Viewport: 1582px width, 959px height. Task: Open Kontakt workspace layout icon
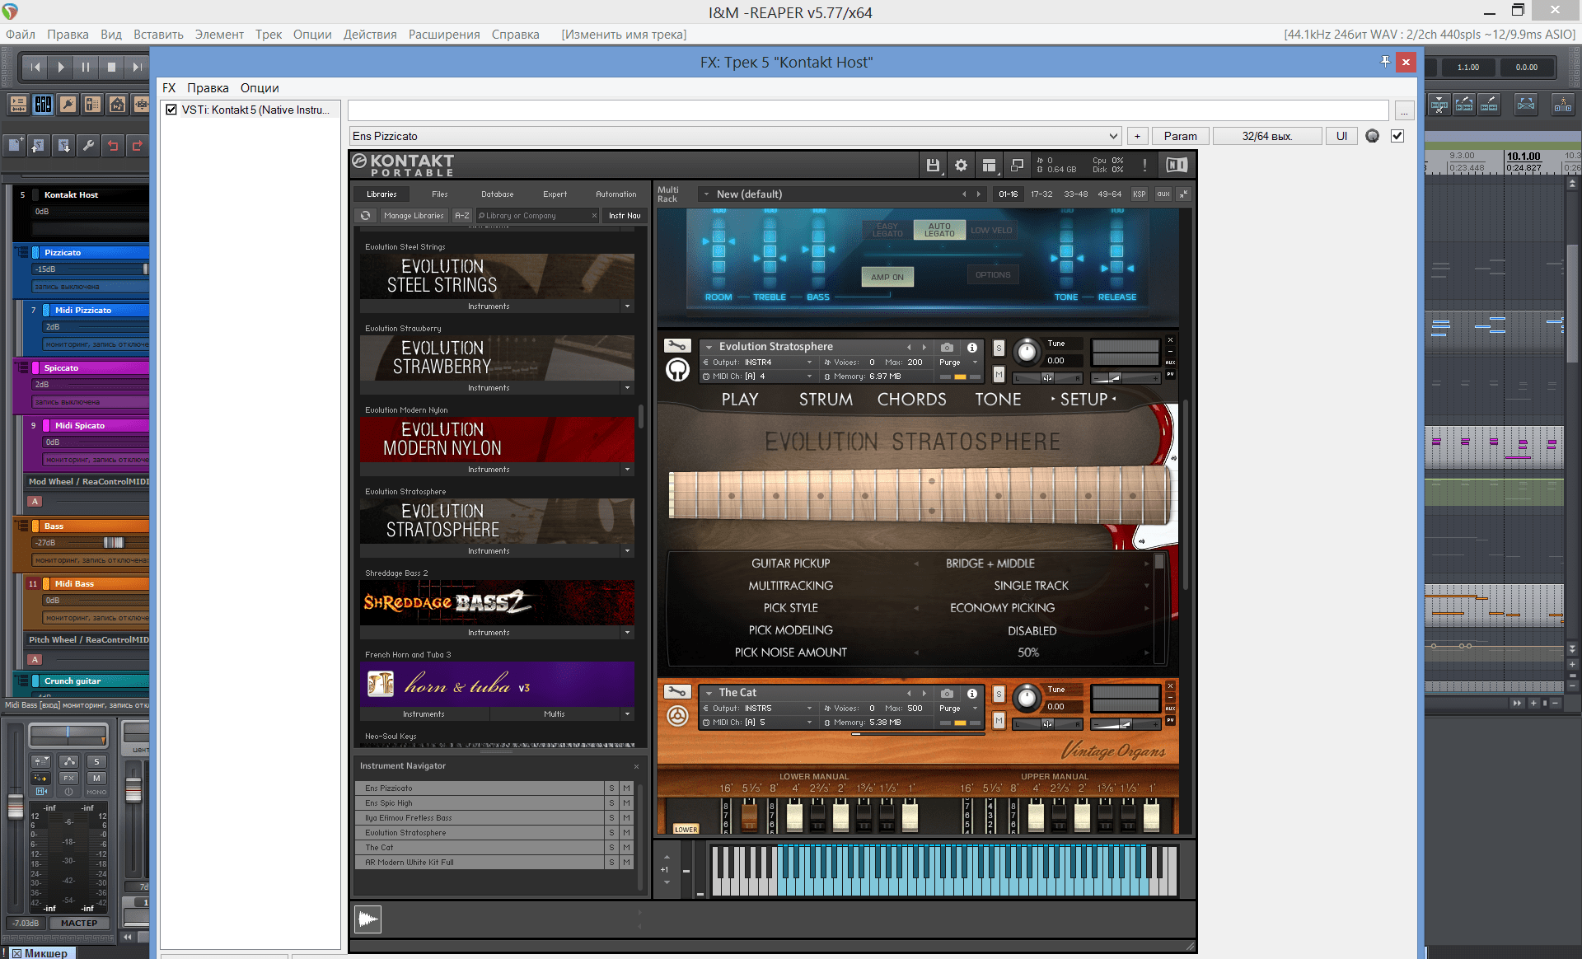click(x=989, y=165)
